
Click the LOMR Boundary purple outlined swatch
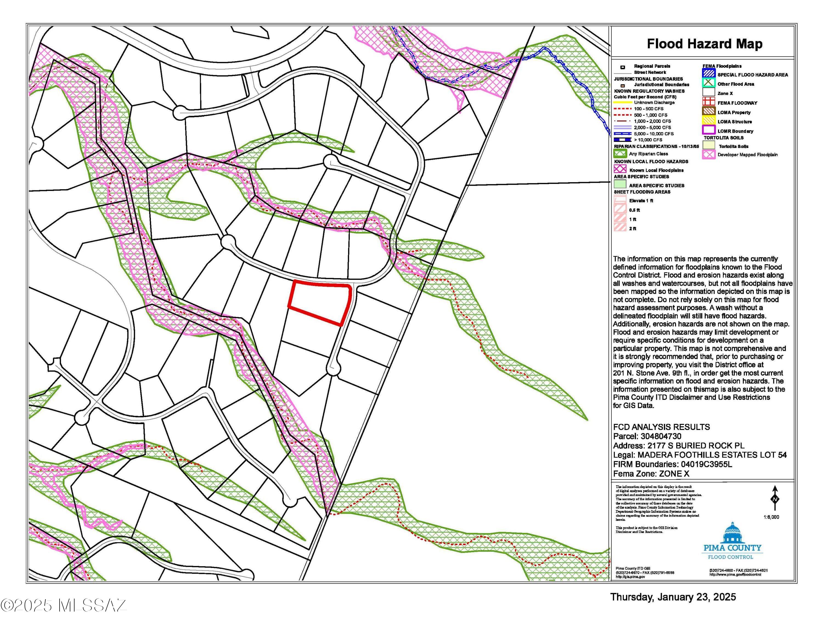(x=709, y=130)
